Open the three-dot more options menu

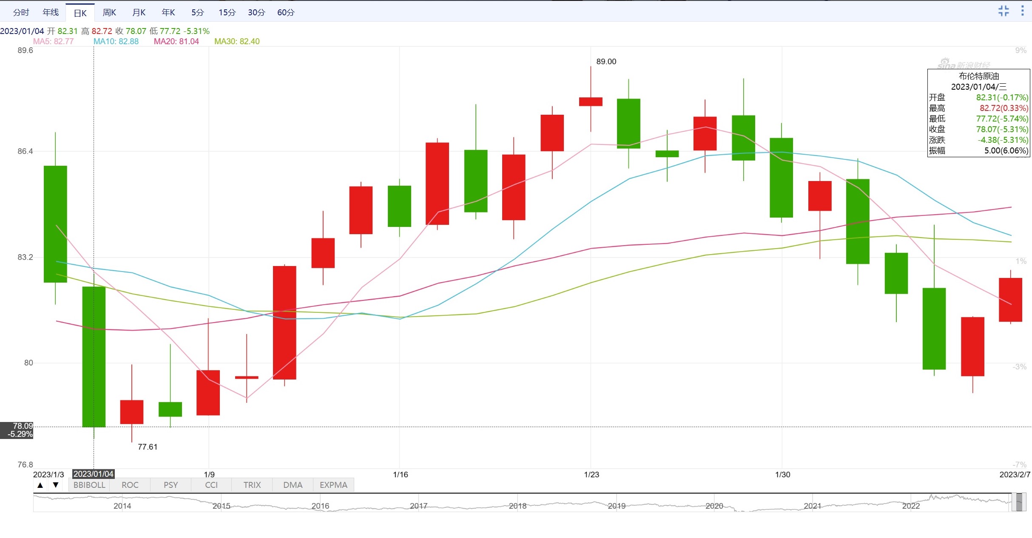pos(1022,11)
